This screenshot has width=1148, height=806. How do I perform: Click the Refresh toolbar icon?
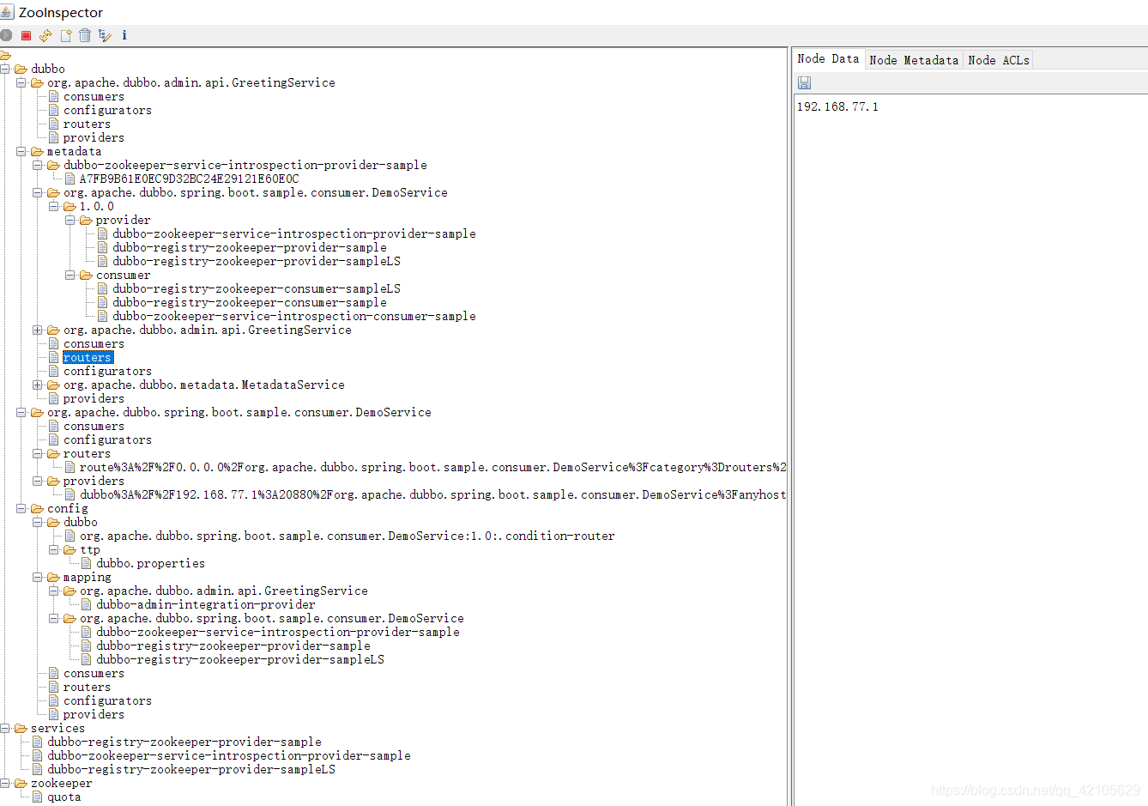pos(45,35)
